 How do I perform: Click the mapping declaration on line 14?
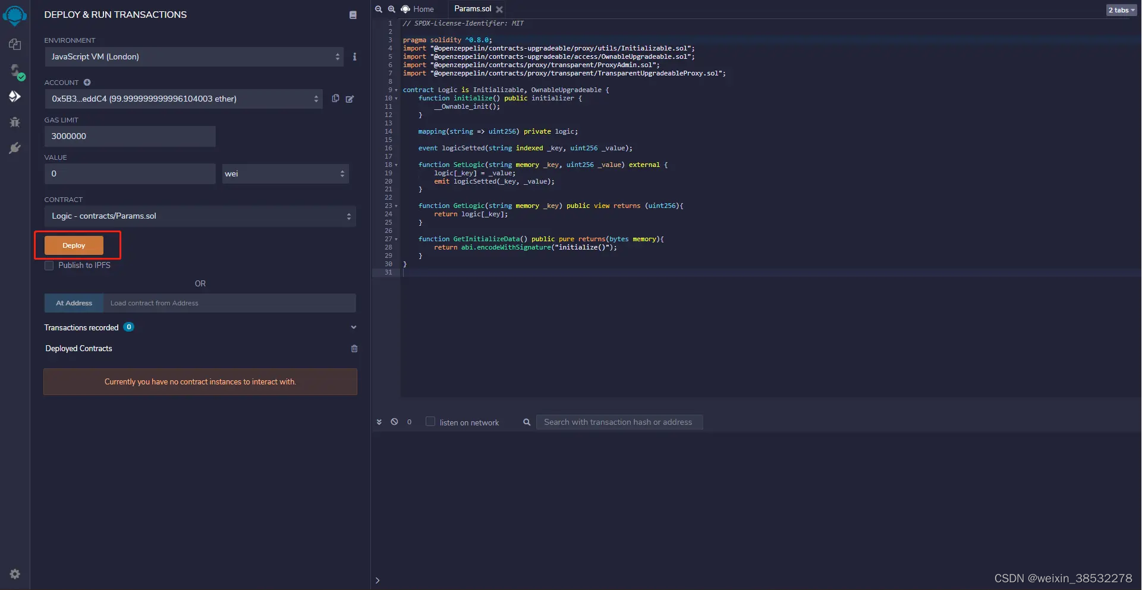pyautogui.click(x=498, y=132)
